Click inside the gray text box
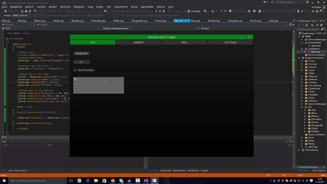 (x=99, y=85)
